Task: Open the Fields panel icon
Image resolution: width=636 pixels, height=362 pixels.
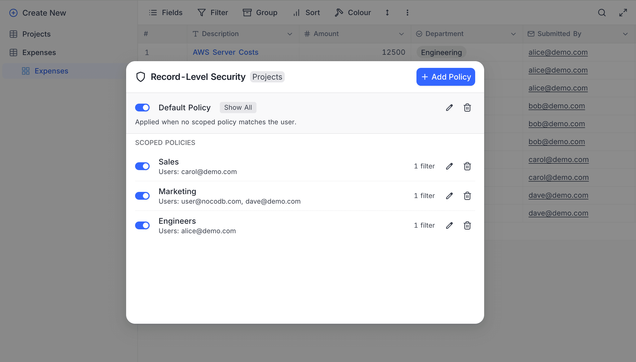Action: tap(153, 13)
